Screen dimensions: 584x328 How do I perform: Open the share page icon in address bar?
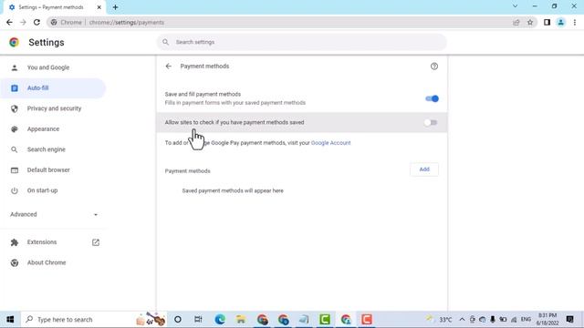click(516, 22)
